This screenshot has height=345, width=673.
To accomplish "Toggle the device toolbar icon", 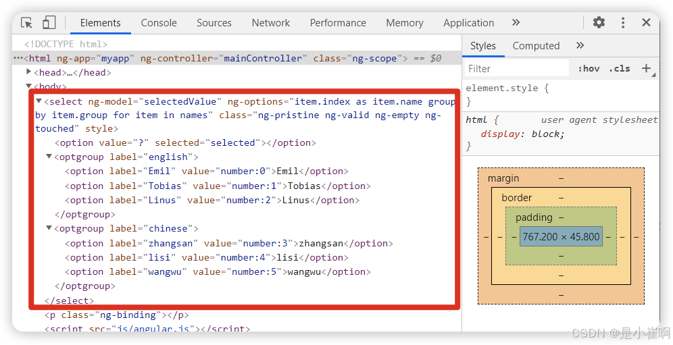I will (x=49, y=23).
